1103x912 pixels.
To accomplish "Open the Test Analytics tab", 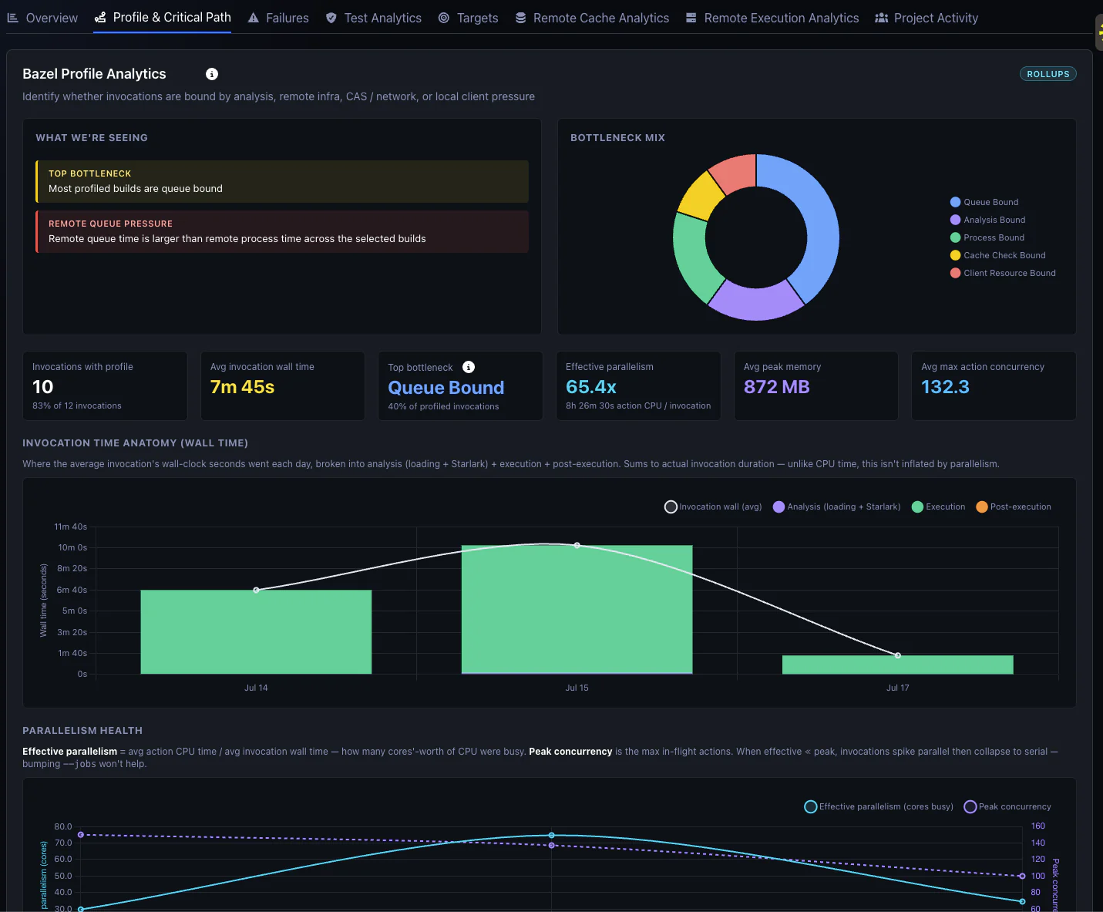I will [x=373, y=18].
